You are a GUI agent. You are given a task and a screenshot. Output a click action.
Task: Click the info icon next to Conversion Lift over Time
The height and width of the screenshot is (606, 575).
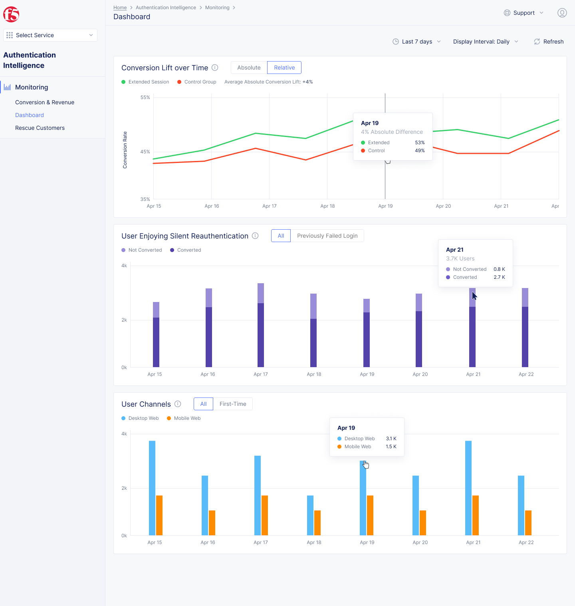(x=215, y=68)
